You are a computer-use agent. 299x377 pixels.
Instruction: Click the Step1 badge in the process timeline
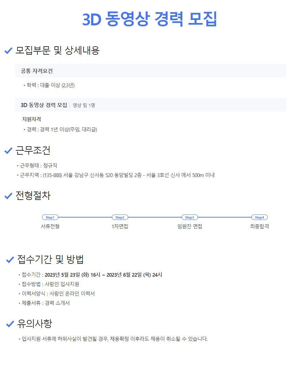coord(50,217)
